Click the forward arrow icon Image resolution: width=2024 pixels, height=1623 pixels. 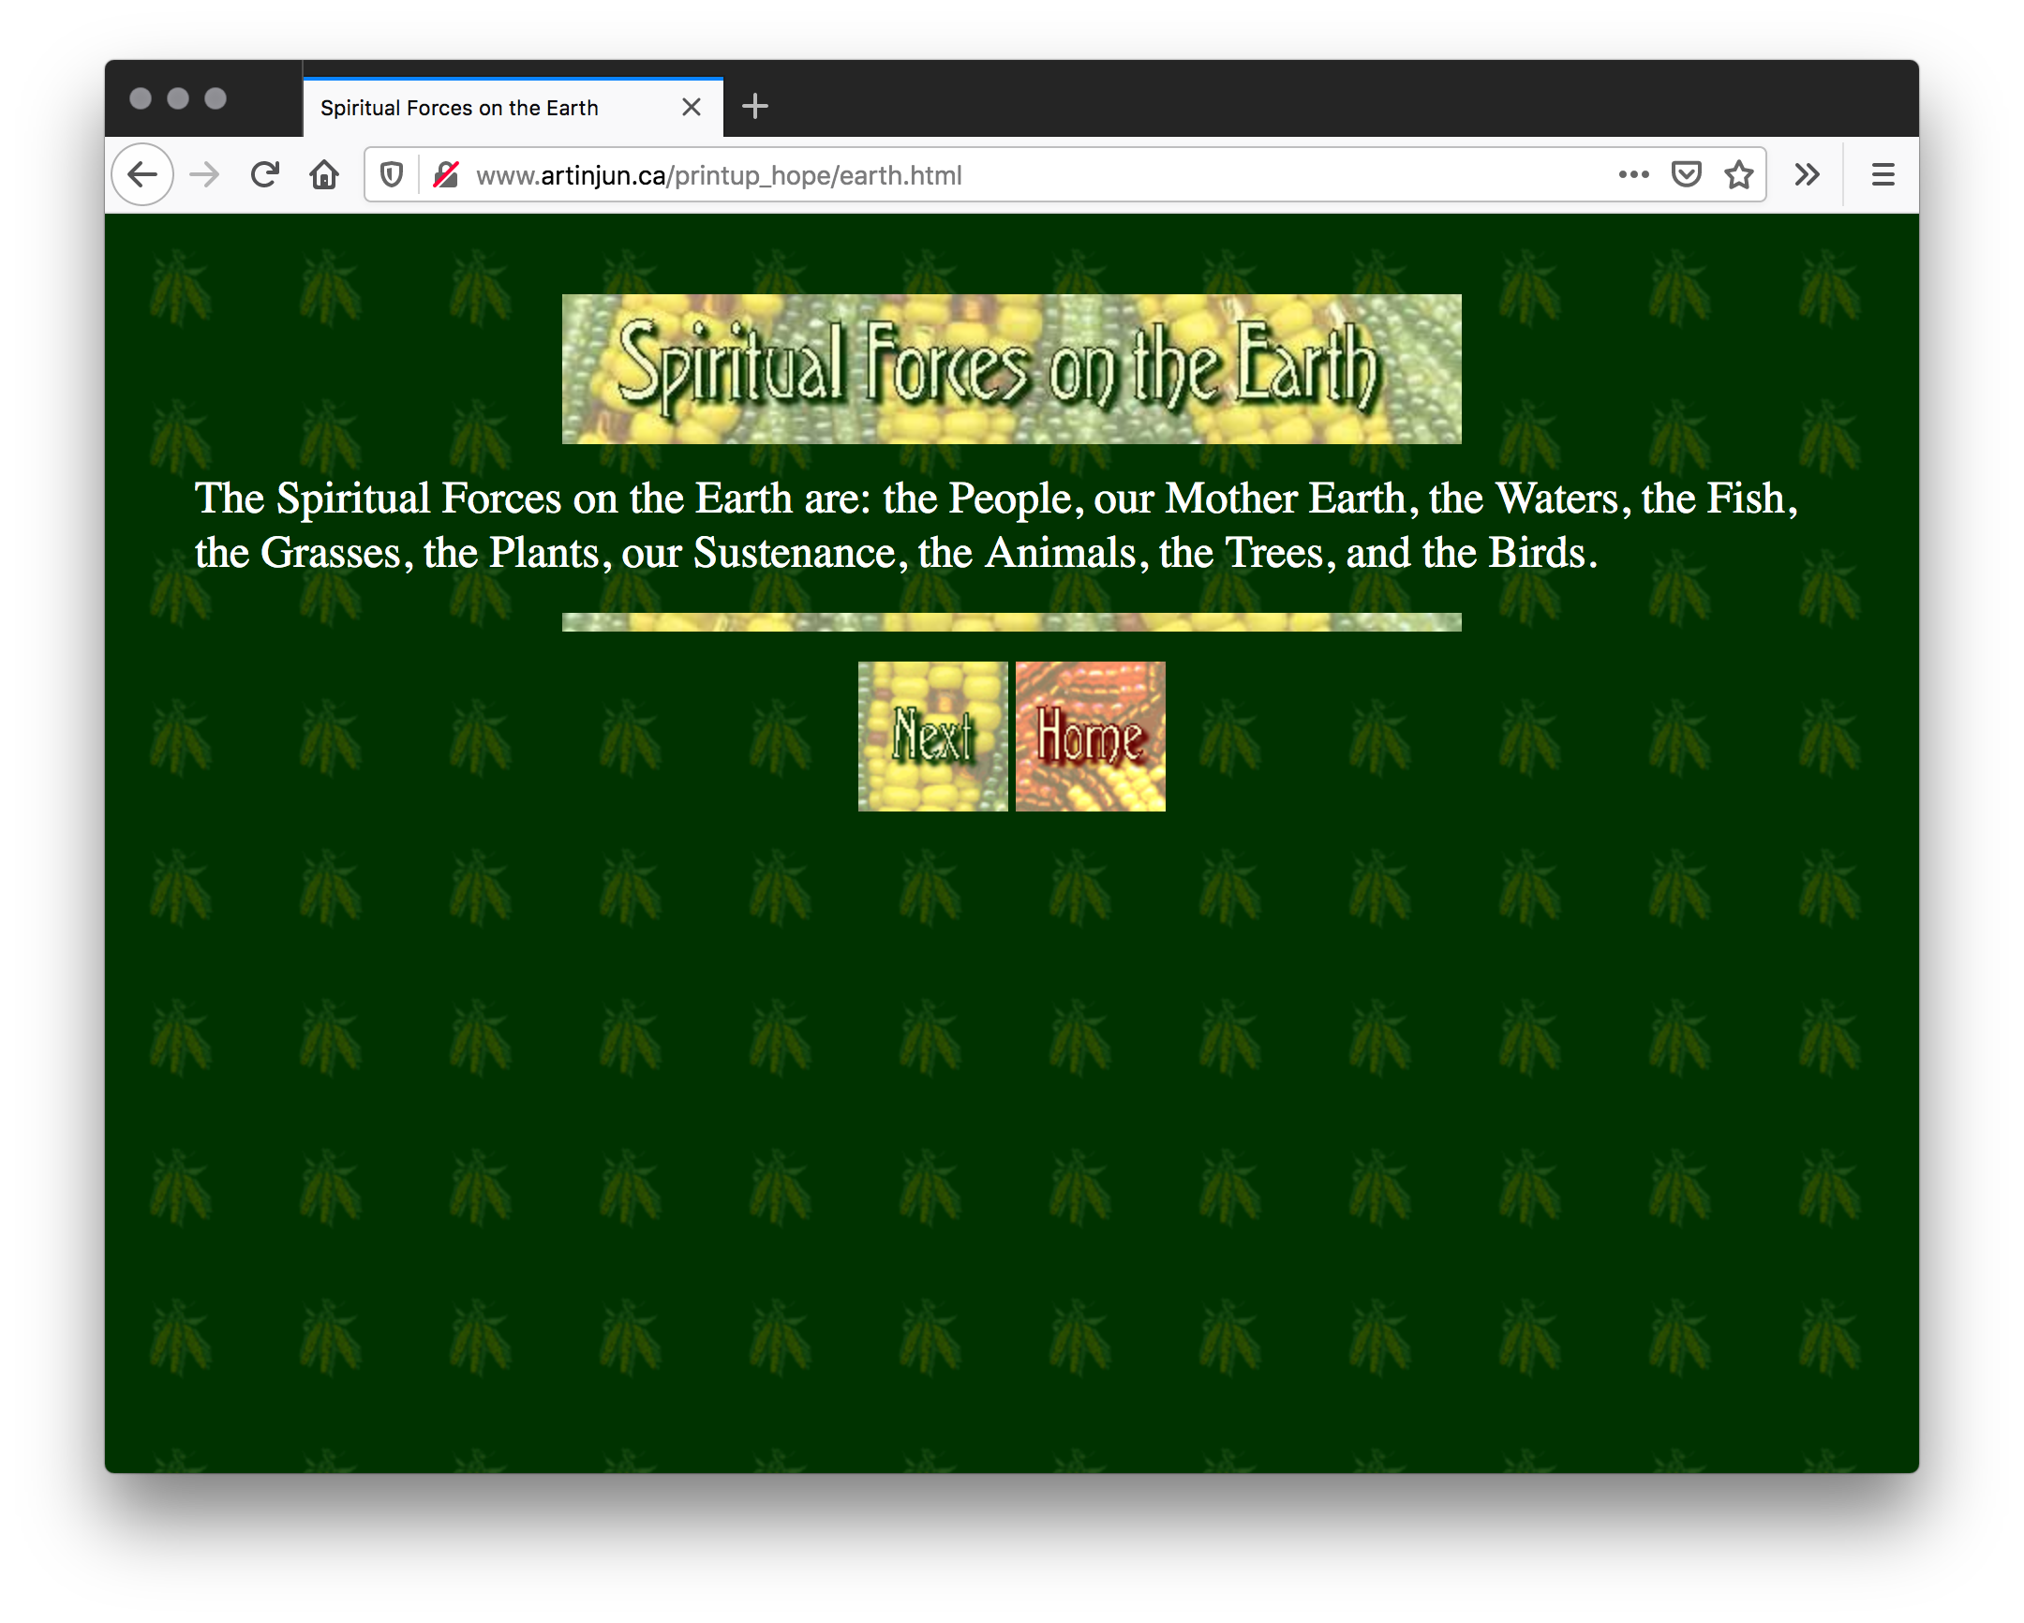[x=207, y=175]
